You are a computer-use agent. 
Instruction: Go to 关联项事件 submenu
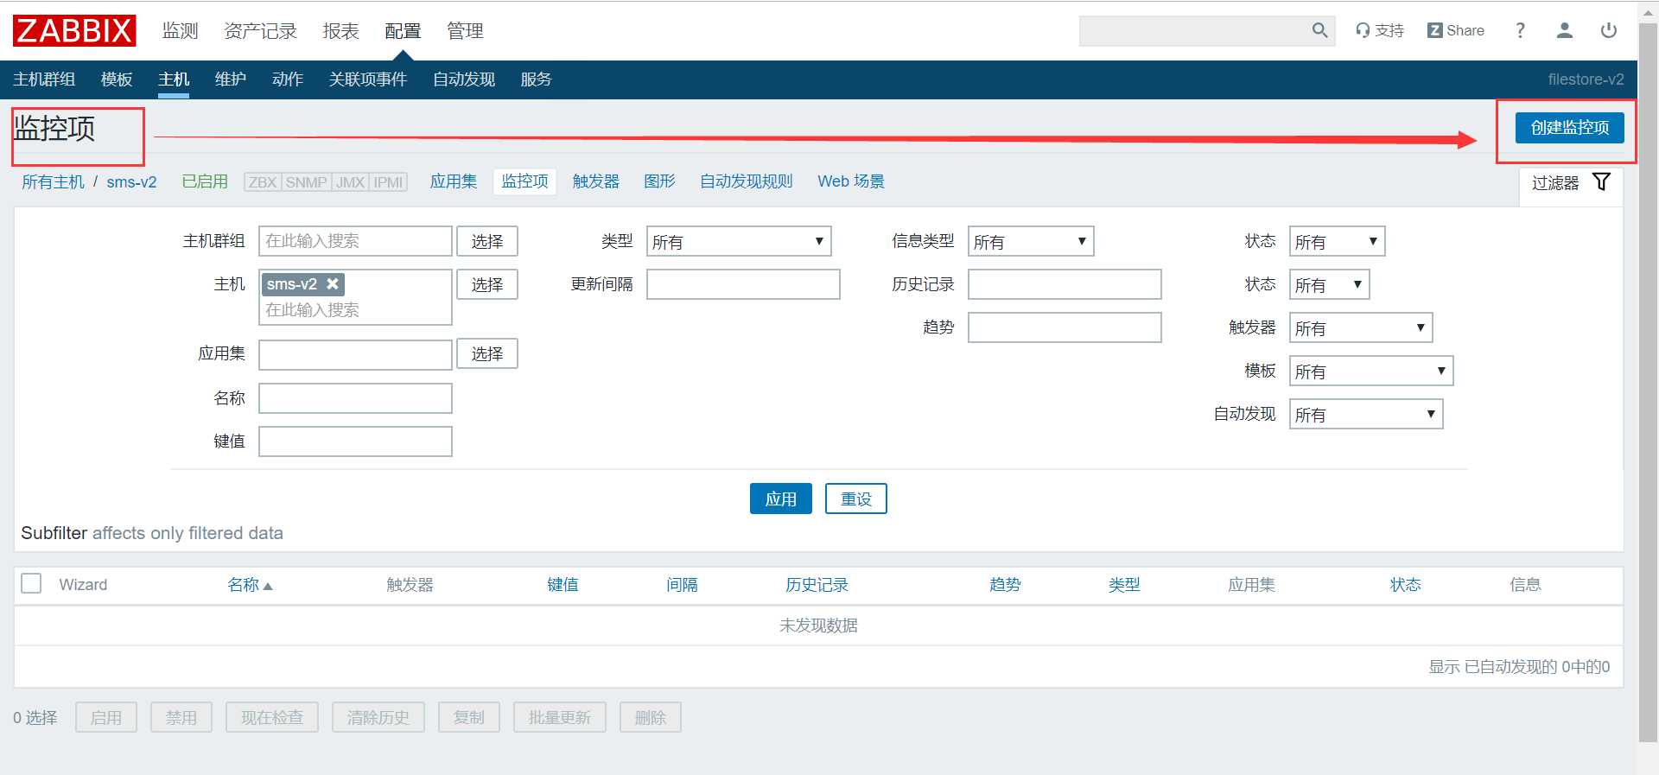(368, 79)
